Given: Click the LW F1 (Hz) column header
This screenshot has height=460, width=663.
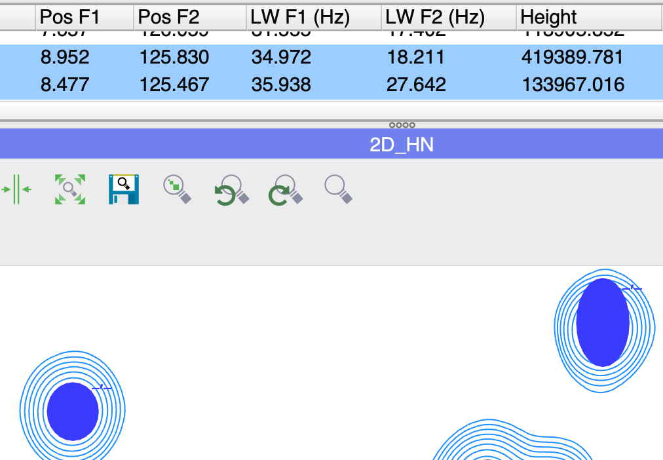Looking at the screenshot, I should (x=314, y=17).
